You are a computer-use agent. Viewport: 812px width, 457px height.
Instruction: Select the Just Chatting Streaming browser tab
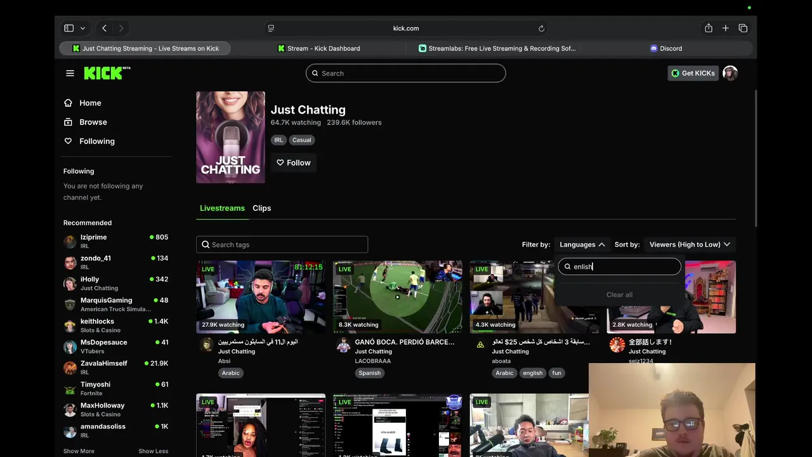[145, 48]
